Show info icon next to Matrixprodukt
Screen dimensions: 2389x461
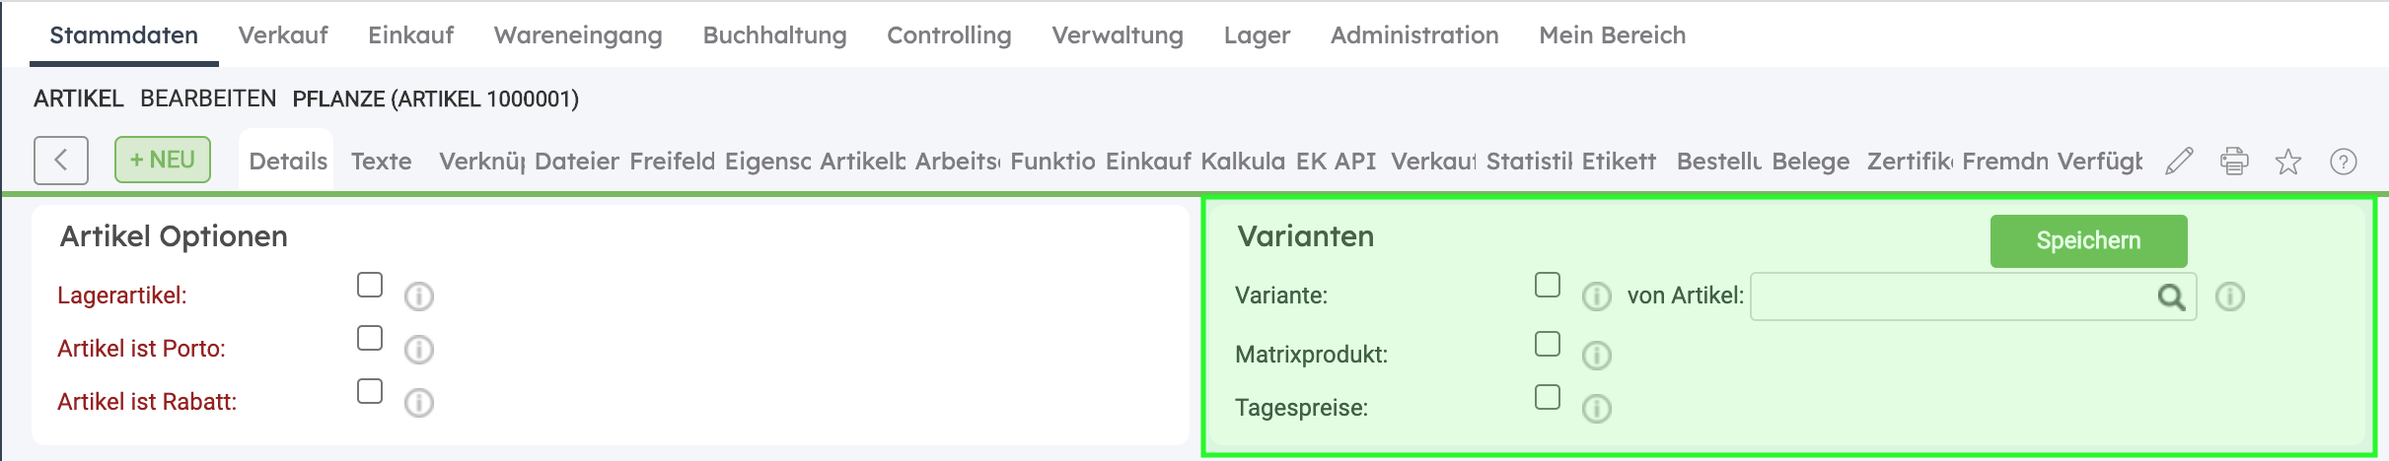point(1596,355)
